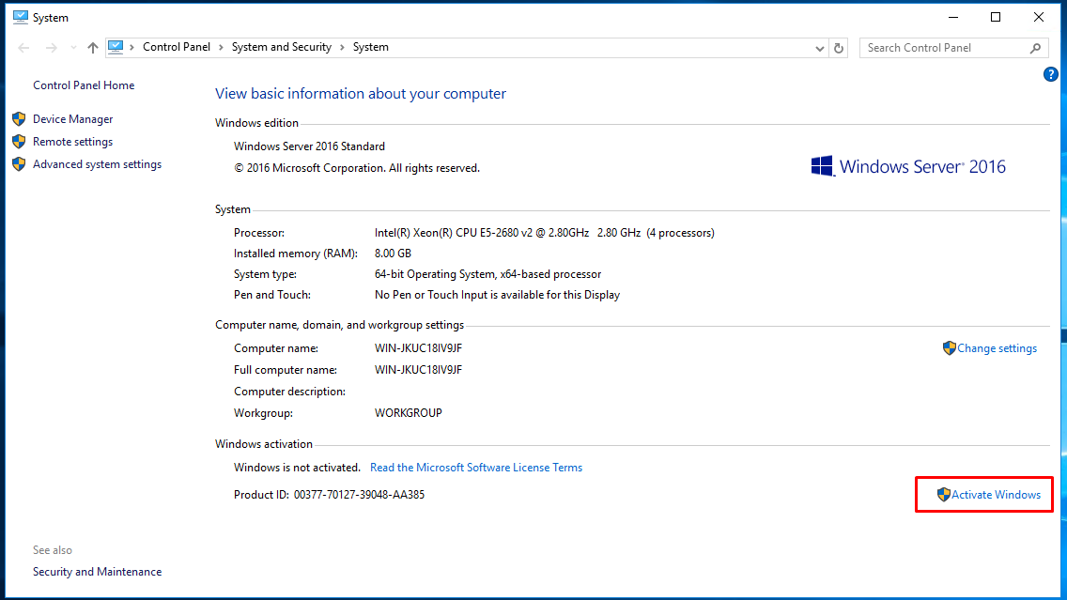The width and height of the screenshot is (1067, 600).
Task: Go up one level with Up arrow
Action: tap(93, 48)
